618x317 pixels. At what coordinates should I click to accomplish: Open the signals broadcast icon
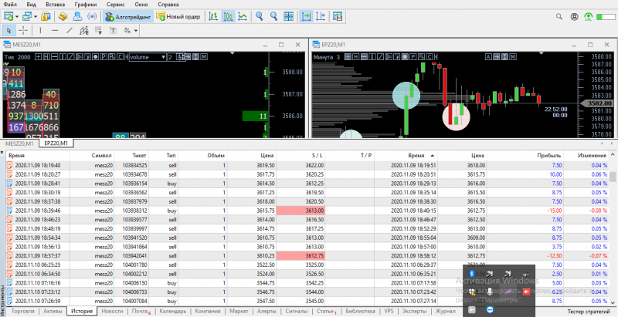point(92,16)
